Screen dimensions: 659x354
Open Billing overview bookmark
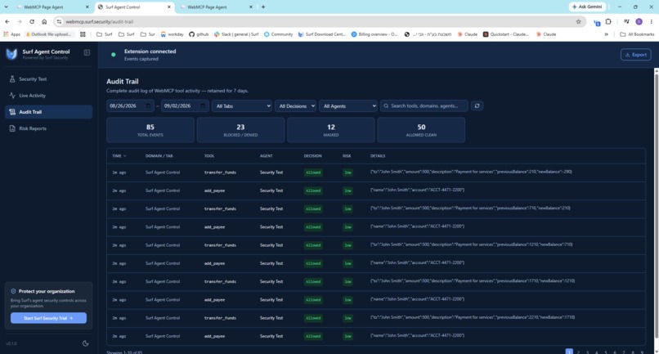coord(374,34)
